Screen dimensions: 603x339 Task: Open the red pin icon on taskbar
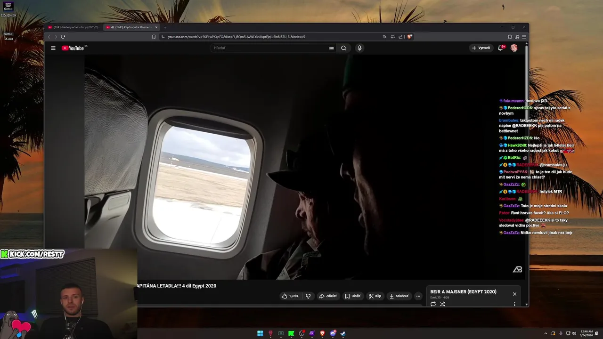270,333
